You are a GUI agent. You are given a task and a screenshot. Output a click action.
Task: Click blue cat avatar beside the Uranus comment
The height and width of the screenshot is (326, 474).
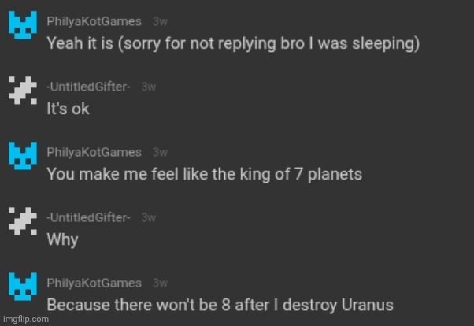pyautogui.click(x=20, y=289)
